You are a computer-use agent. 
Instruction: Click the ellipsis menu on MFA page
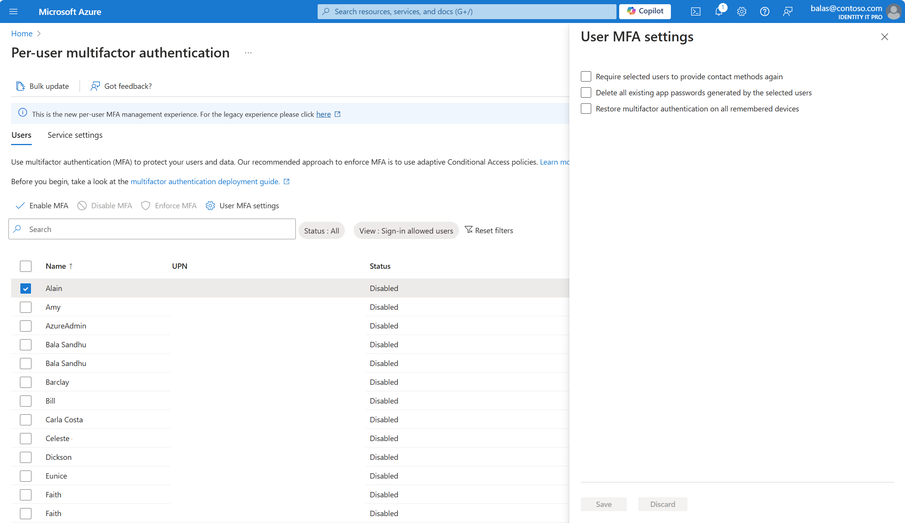tap(249, 52)
